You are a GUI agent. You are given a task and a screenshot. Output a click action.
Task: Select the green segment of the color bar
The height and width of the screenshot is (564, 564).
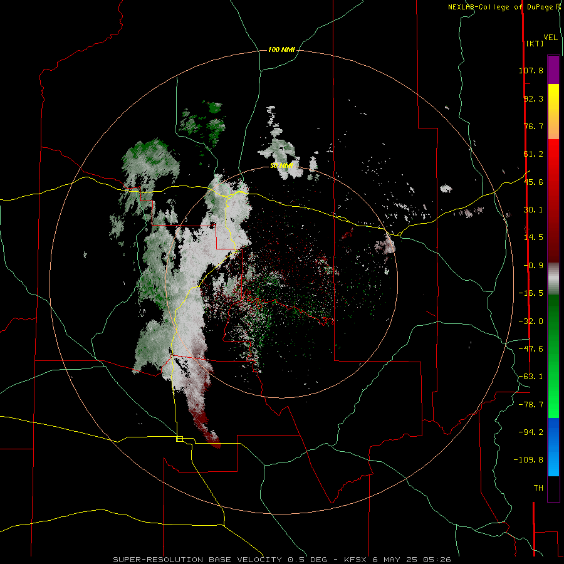(x=553, y=356)
